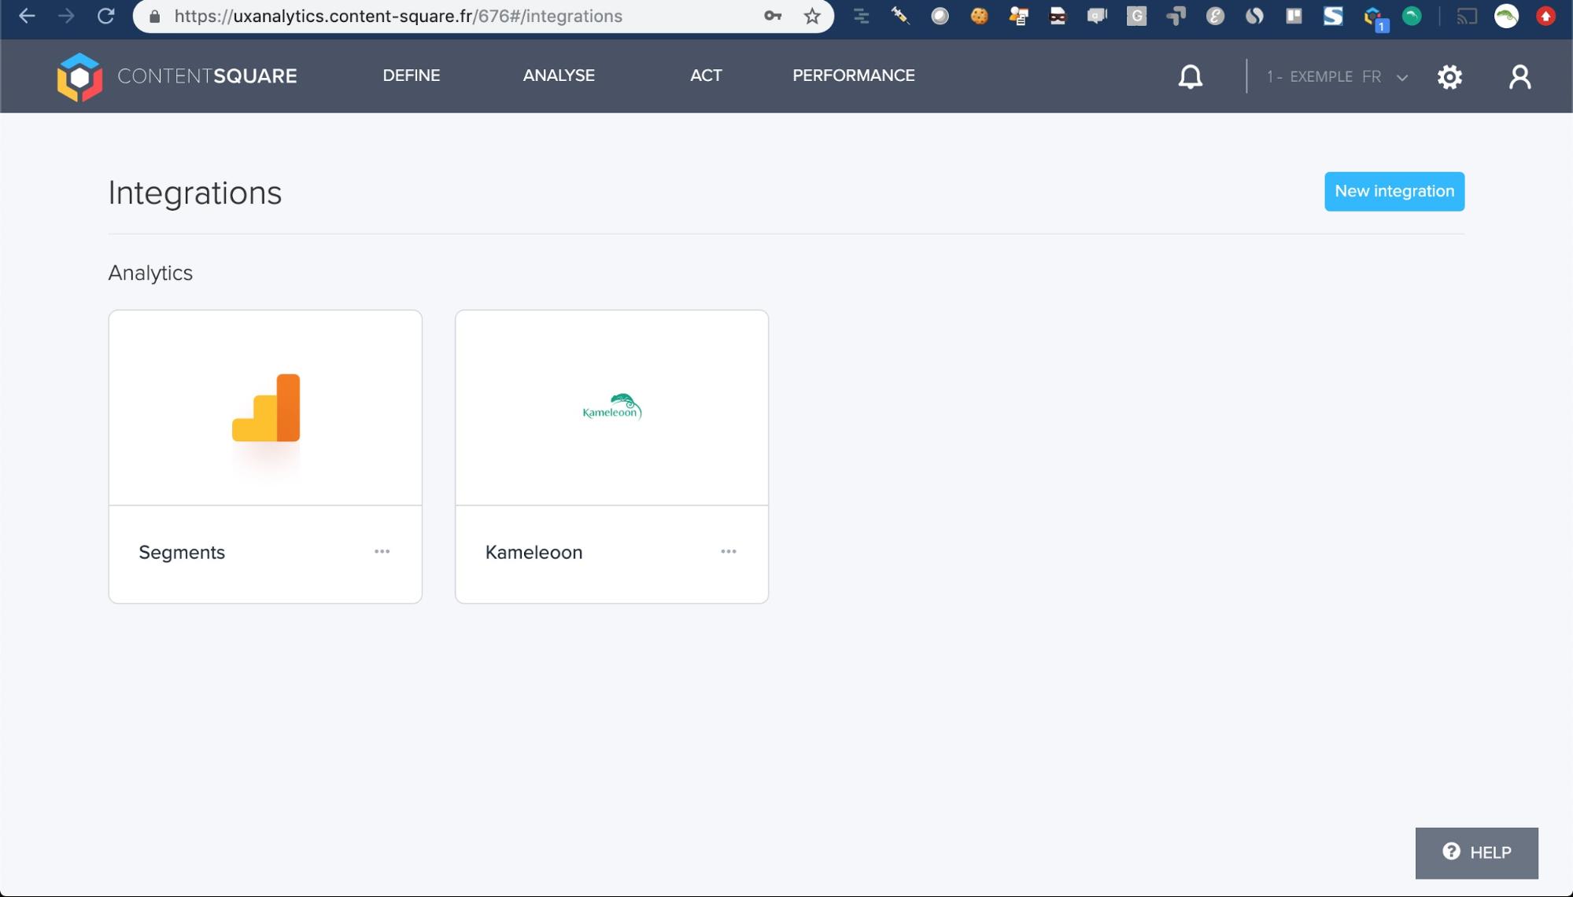The width and height of the screenshot is (1573, 897).
Task: Go forward in browser history
Action: pos(66,16)
